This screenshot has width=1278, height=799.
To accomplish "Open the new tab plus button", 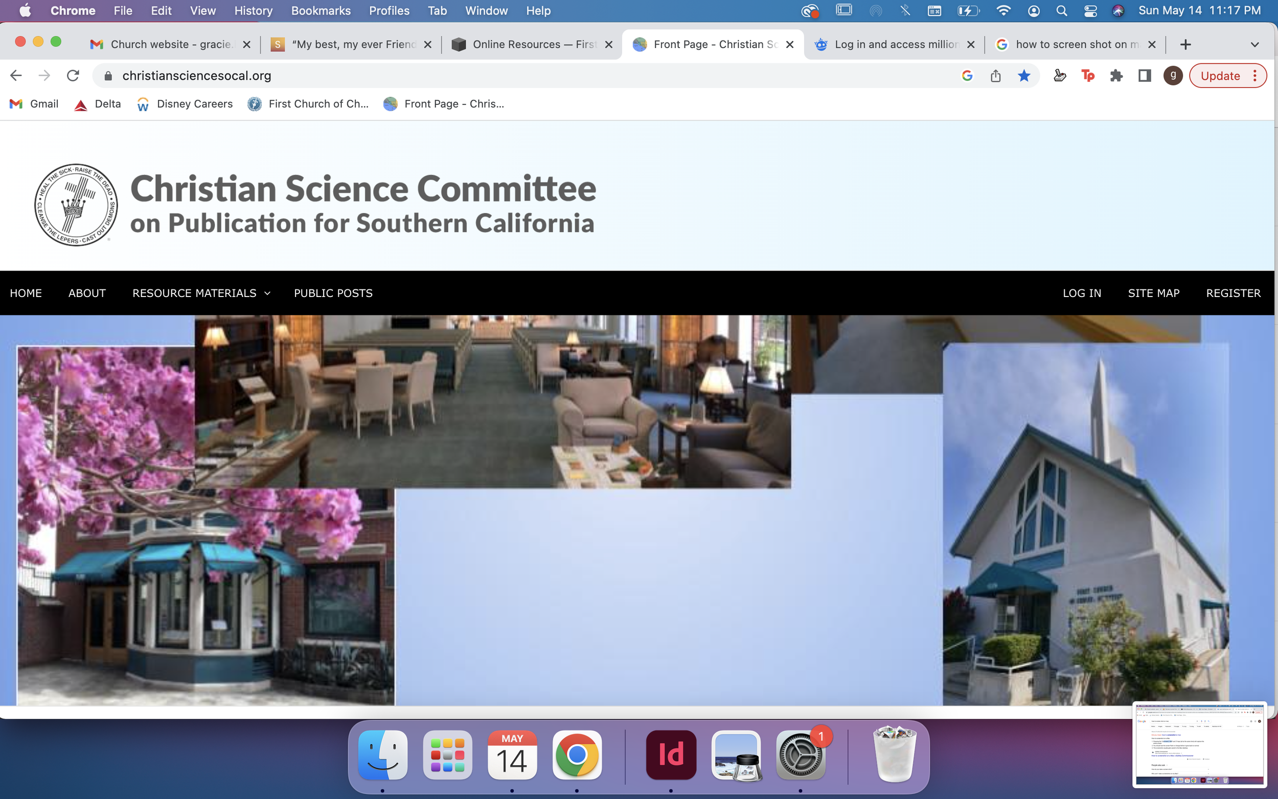I will click(x=1185, y=44).
